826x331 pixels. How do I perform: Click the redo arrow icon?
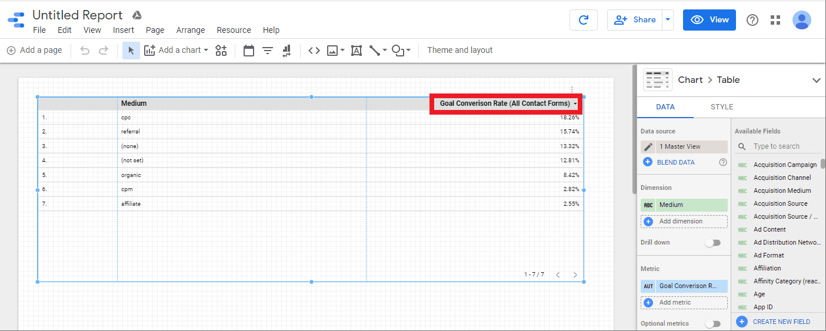tap(104, 51)
